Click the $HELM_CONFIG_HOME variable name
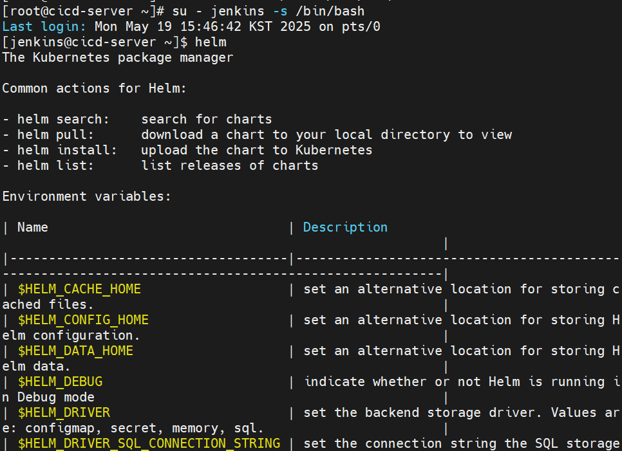The width and height of the screenshot is (622, 451). coord(83,320)
